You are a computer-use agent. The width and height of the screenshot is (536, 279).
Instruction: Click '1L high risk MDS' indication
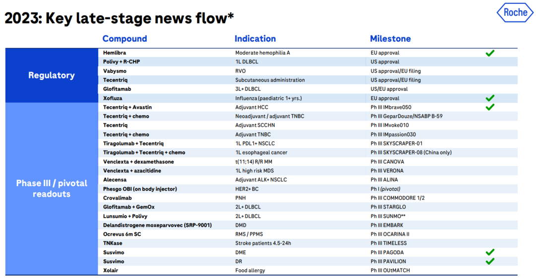254,171
